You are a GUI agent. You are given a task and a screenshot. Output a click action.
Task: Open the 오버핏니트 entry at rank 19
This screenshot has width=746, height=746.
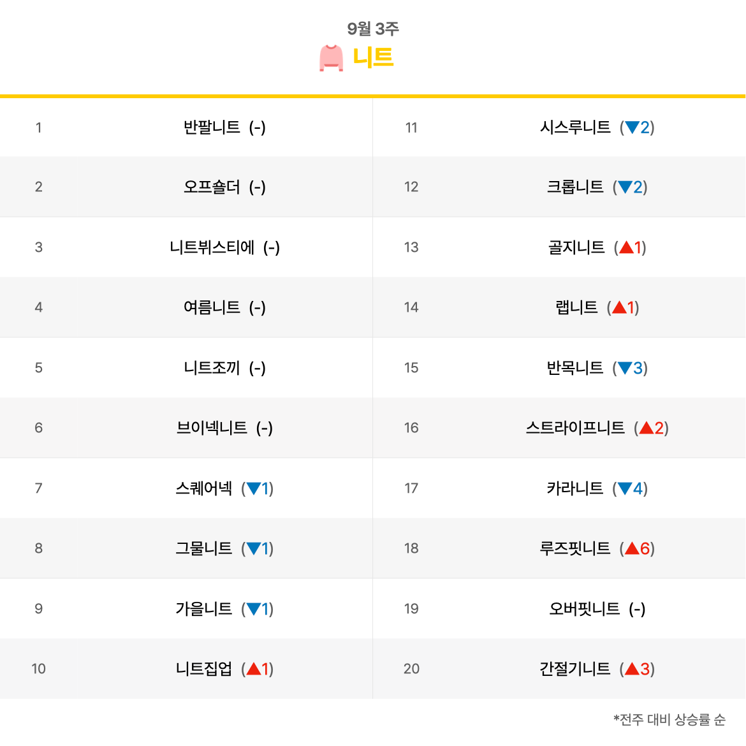point(584,608)
